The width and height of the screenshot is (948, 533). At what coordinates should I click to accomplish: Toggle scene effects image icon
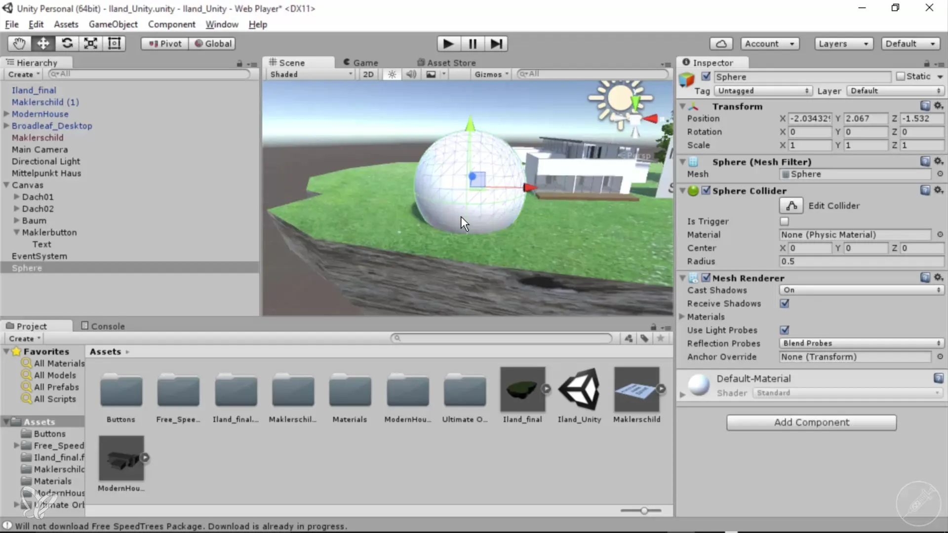click(431, 74)
